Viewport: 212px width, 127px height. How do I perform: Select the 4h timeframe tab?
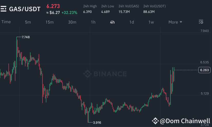point(112,22)
